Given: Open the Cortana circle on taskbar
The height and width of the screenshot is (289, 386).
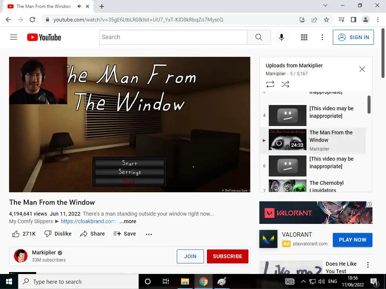Looking at the screenshot, I should (148, 281).
